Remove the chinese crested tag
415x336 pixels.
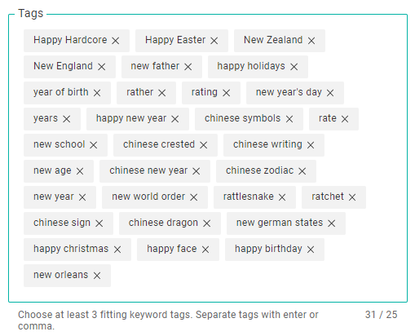(204, 145)
